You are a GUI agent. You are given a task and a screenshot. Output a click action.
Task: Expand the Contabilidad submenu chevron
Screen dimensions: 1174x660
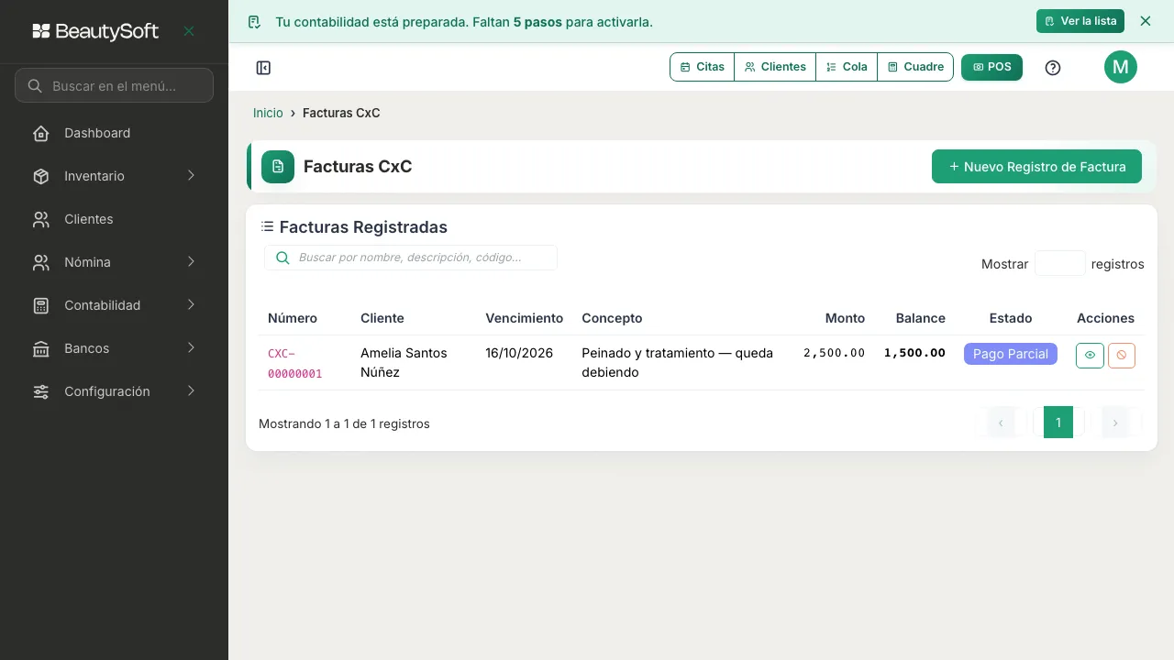pyautogui.click(x=191, y=305)
